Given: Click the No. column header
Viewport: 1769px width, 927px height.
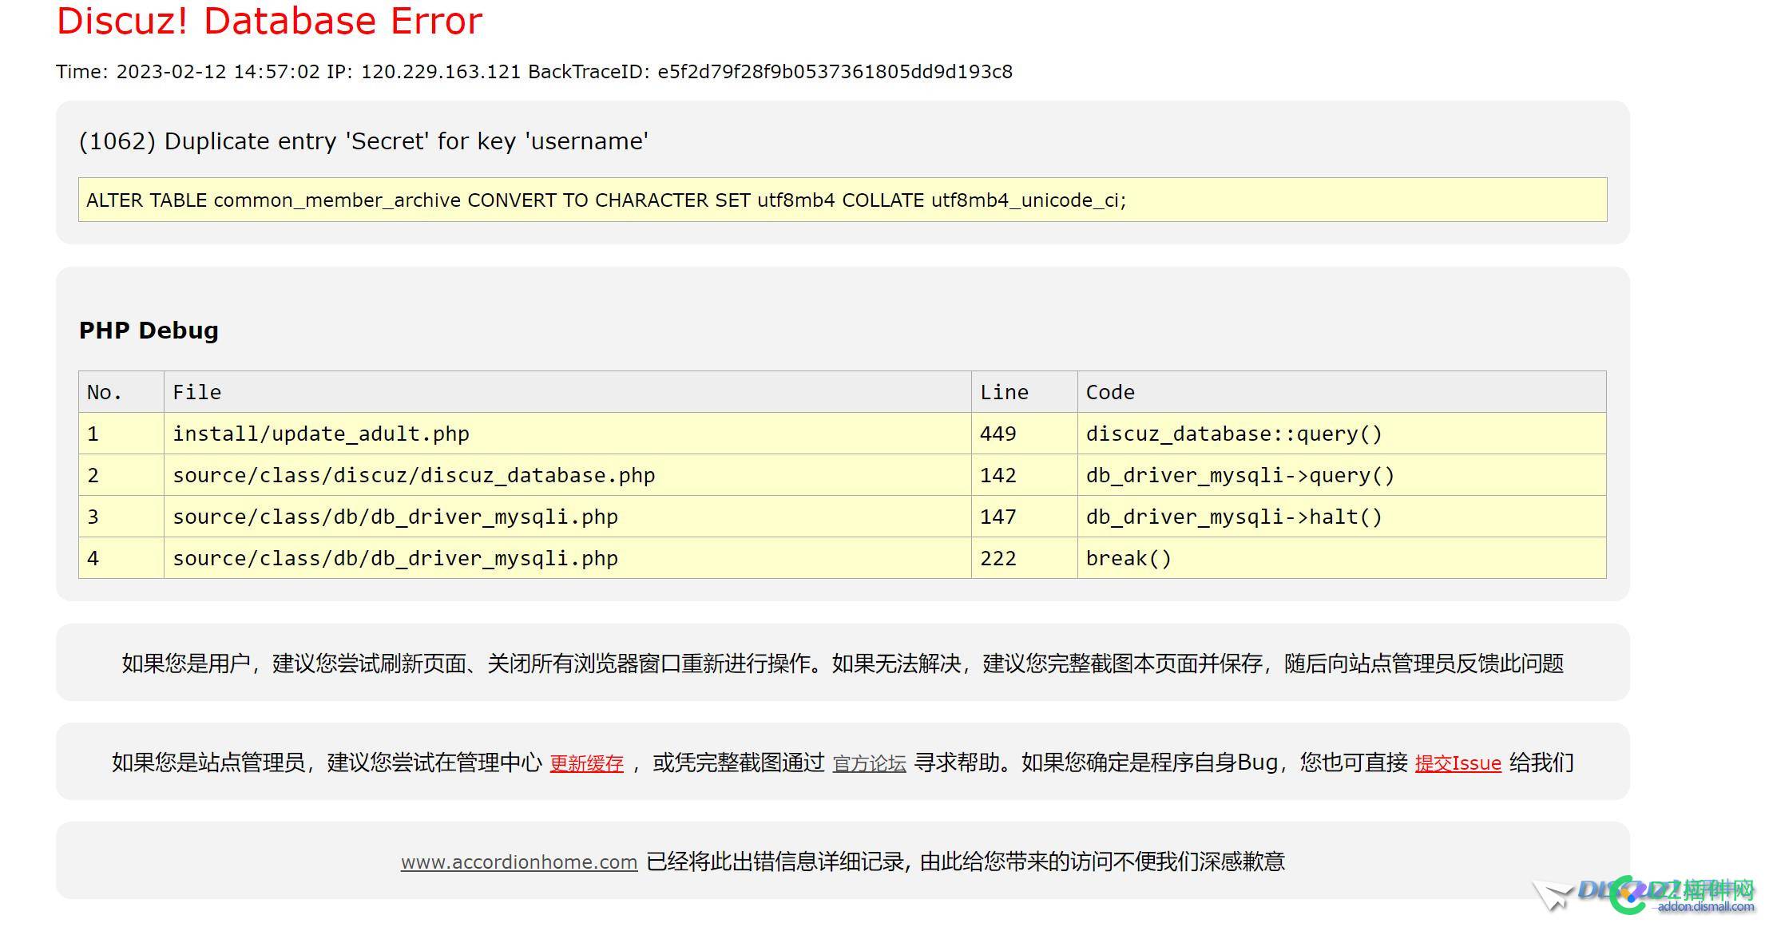Looking at the screenshot, I should coord(121,392).
